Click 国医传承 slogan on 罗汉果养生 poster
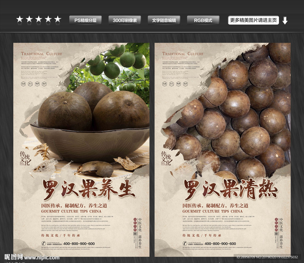304x263 pixels. (74, 205)
